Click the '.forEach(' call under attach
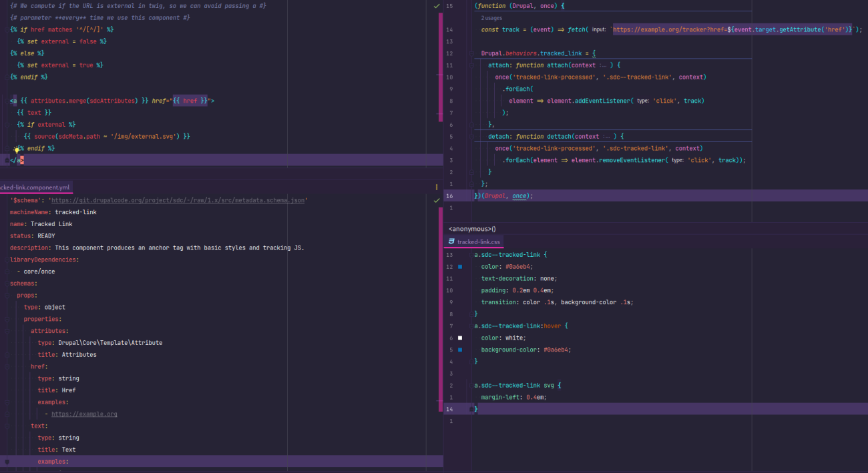The height and width of the screenshot is (473, 868). point(519,89)
